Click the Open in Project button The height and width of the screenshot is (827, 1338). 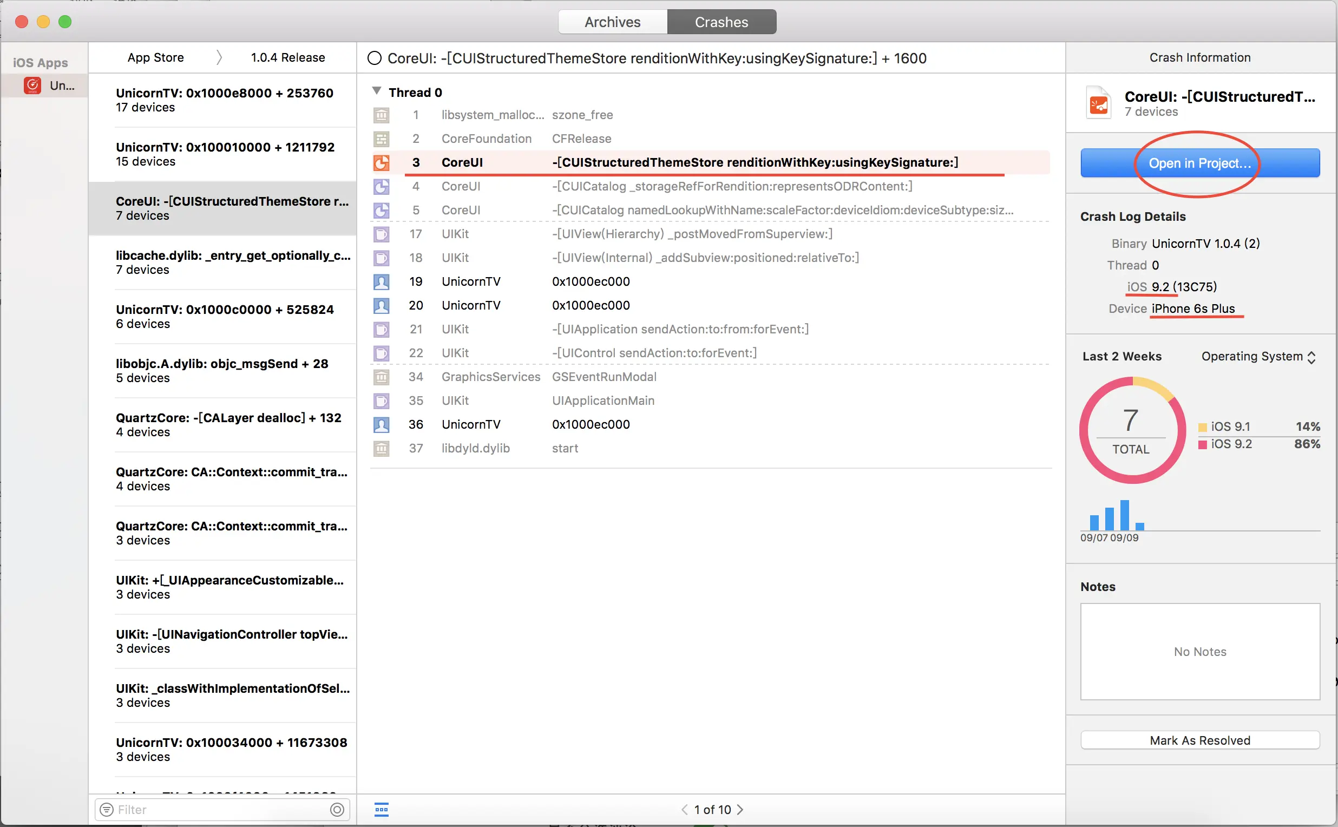coord(1199,163)
